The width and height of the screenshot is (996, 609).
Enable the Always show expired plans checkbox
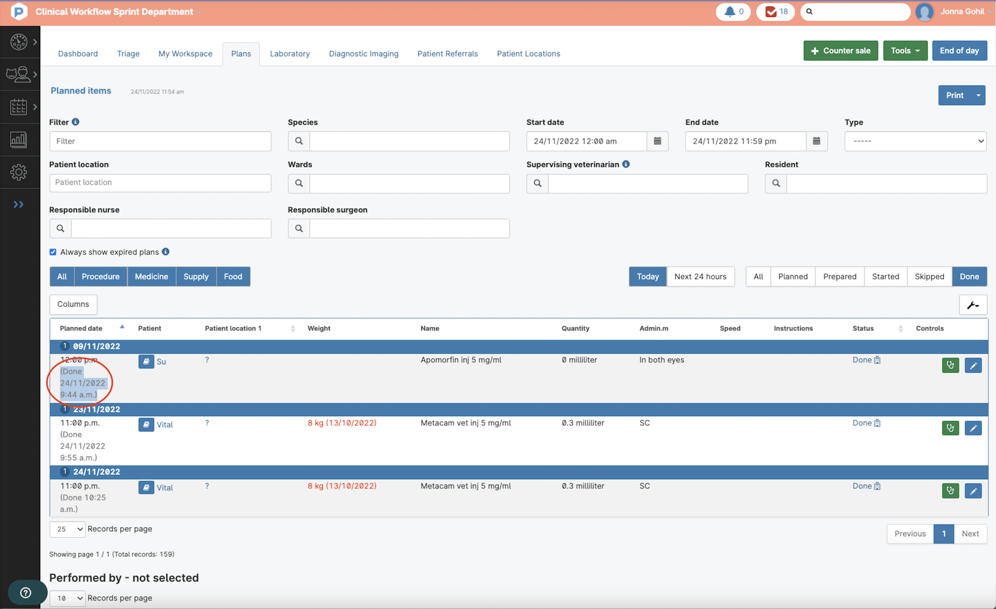point(53,251)
